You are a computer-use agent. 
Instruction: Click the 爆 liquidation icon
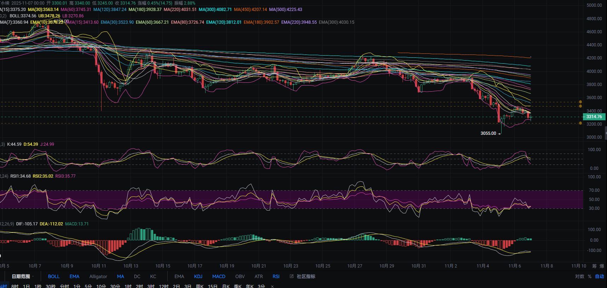602,266
